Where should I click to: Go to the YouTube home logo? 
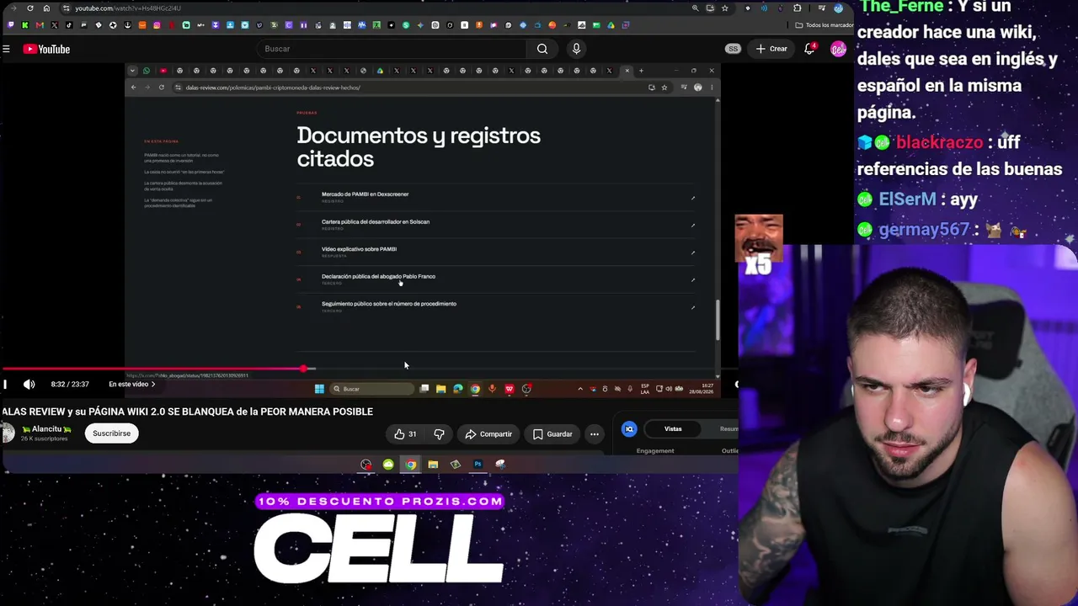click(46, 49)
